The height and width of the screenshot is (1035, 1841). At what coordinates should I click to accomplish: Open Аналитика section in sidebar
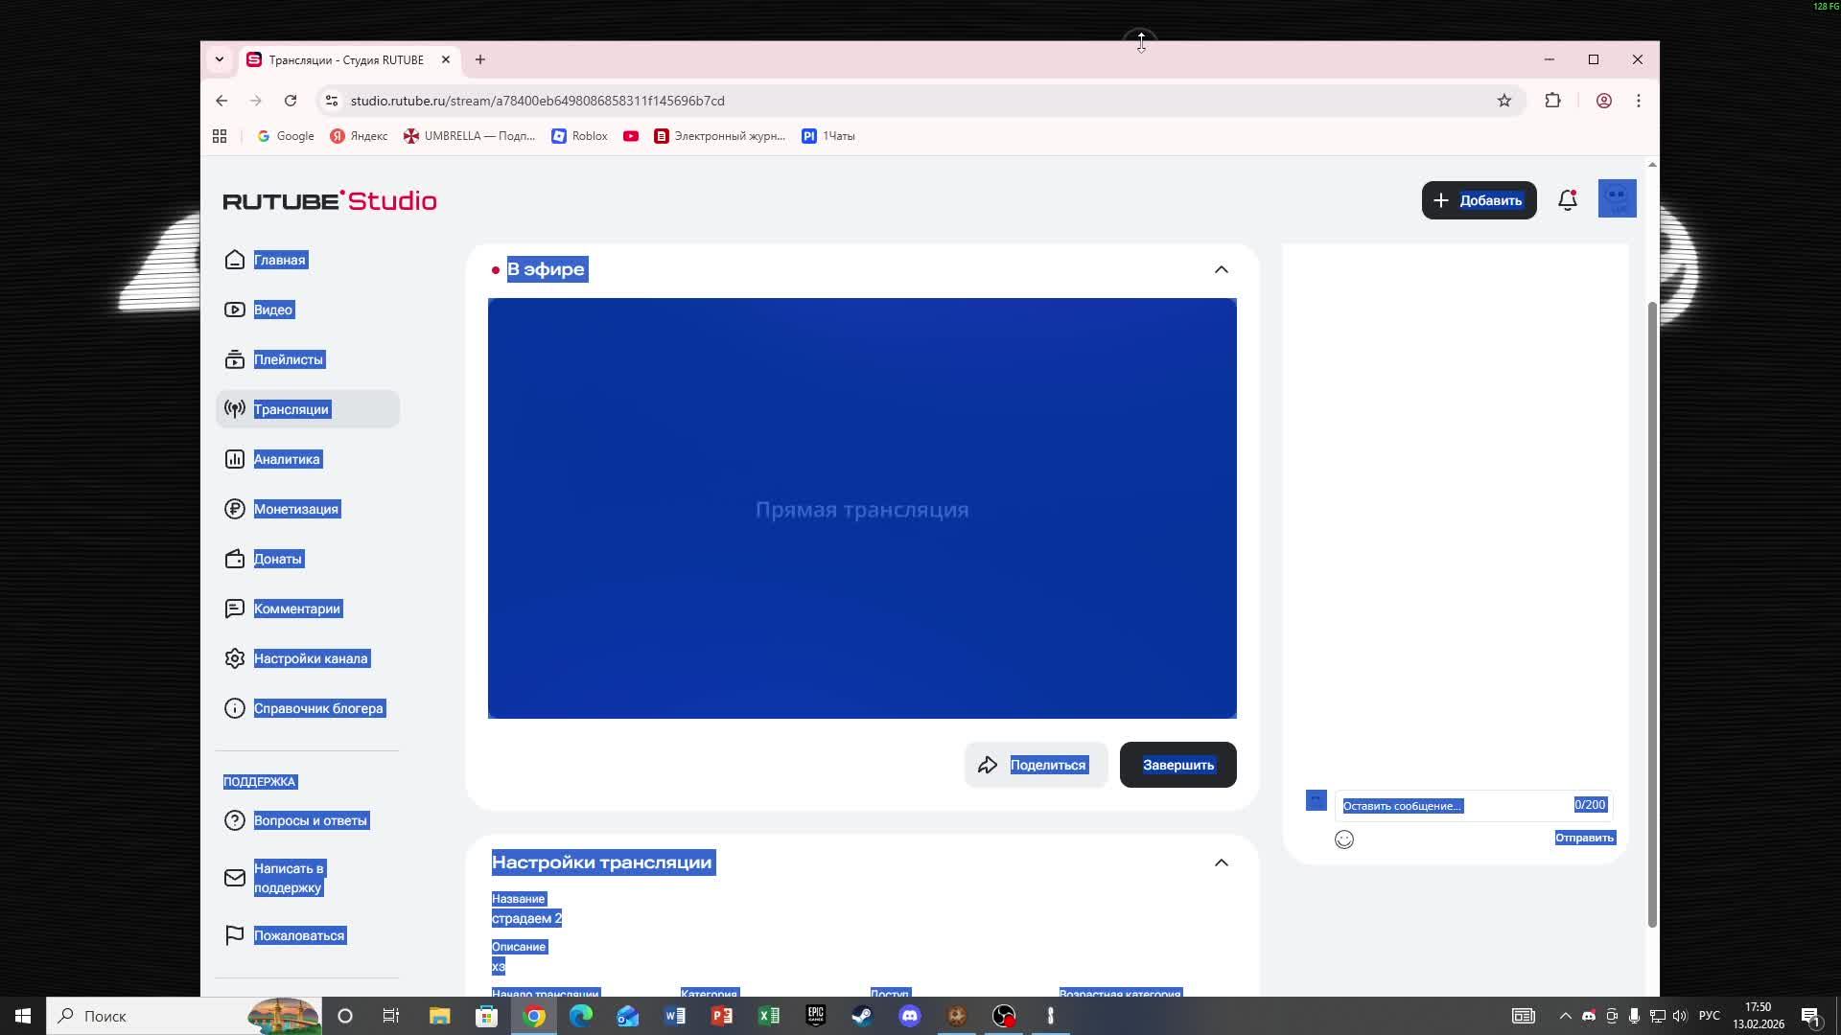287,459
